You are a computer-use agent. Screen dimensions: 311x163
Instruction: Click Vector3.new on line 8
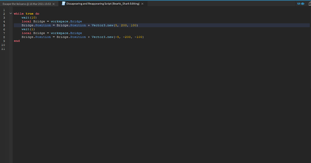(x=103, y=37)
